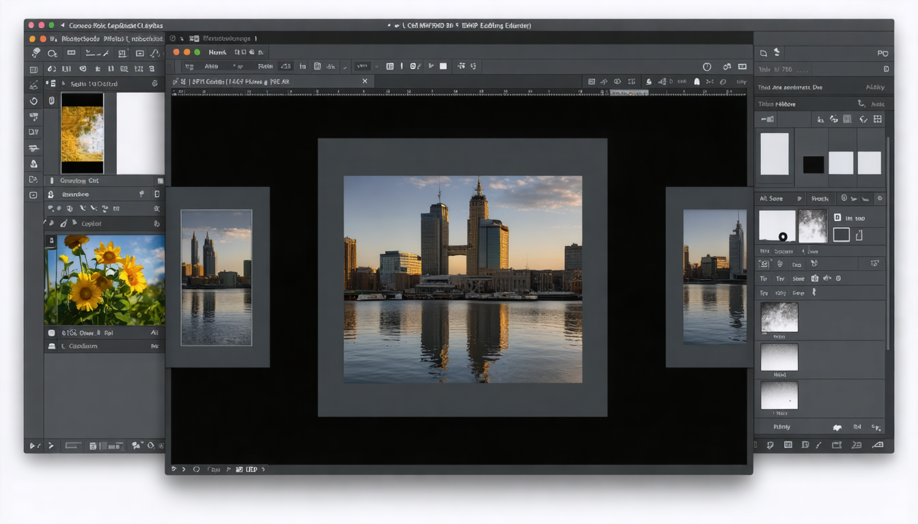Open the 'Afl Sare' dropdown in right panel

point(782,199)
